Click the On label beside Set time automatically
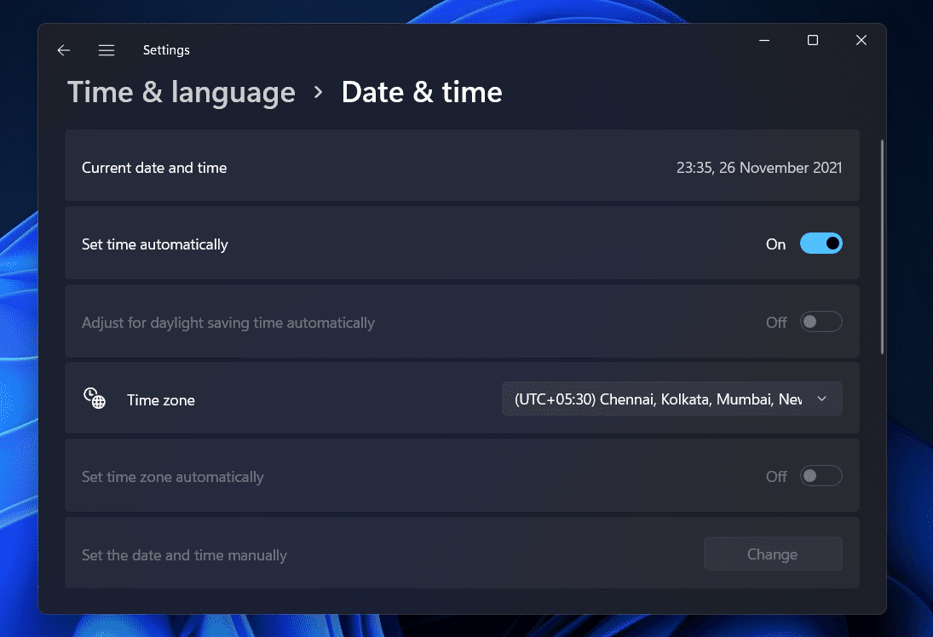Viewport: 933px width, 637px height. tap(775, 244)
